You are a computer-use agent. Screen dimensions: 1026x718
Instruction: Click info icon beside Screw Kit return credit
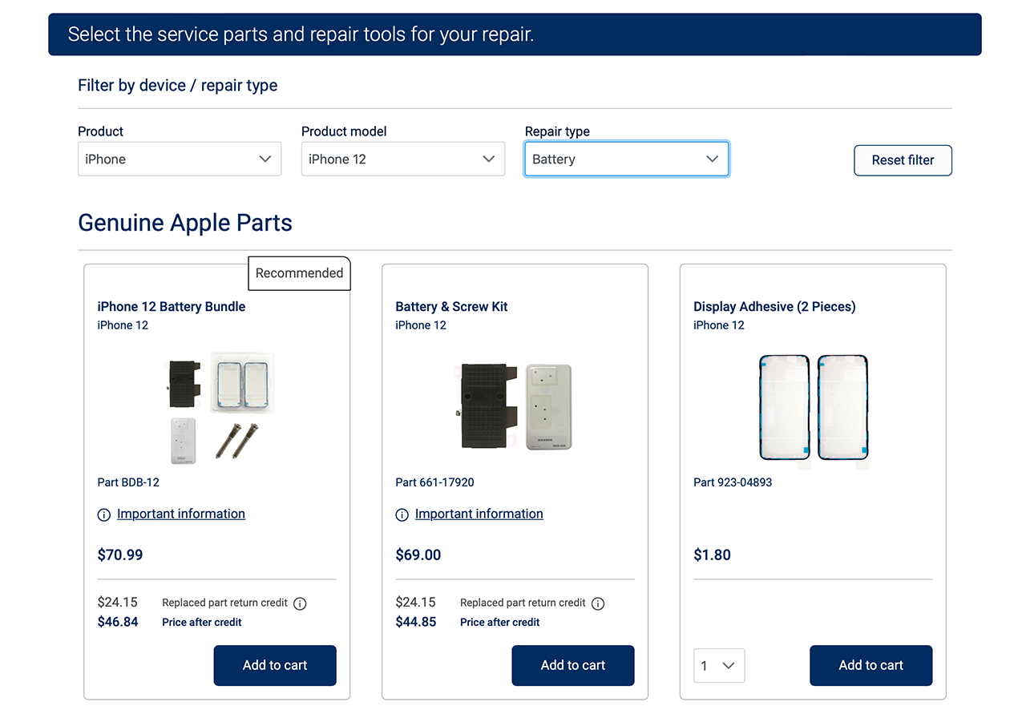coord(598,603)
